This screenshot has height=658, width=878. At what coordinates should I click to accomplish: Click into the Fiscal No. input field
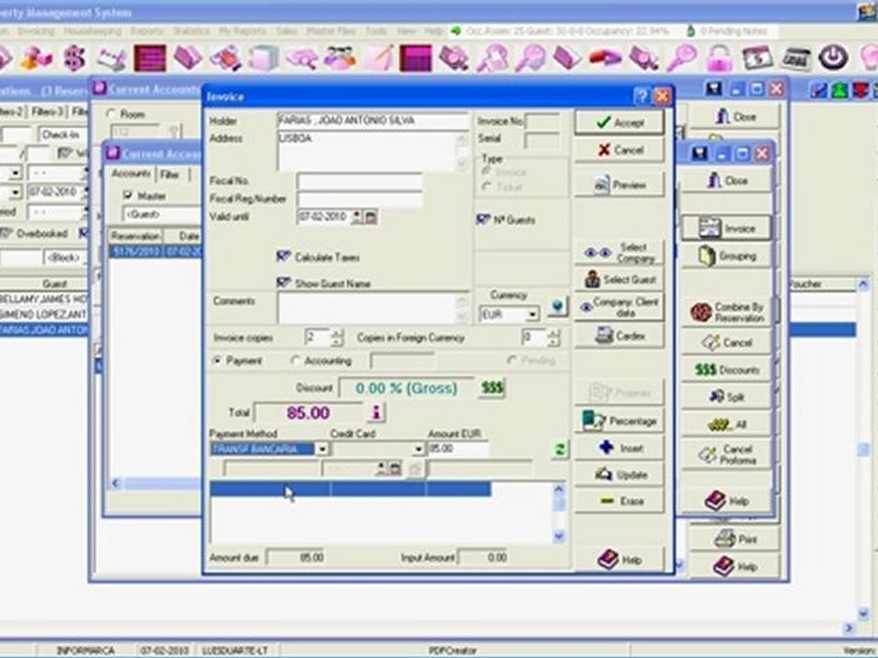click(x=359, y=181)
